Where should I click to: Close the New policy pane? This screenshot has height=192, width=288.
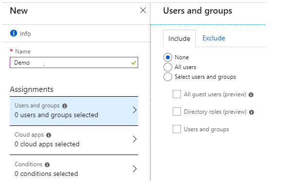point(143,10)
